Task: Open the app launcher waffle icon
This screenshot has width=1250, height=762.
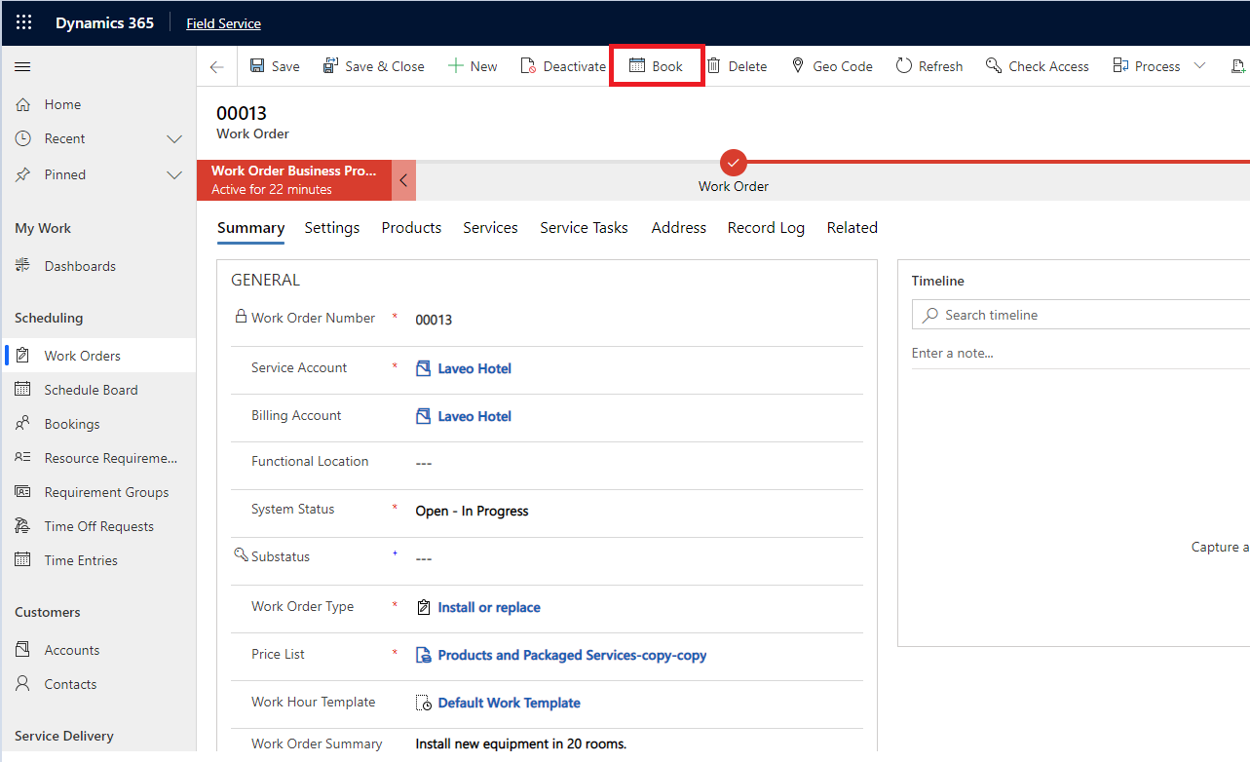Action: click(23, 23)
